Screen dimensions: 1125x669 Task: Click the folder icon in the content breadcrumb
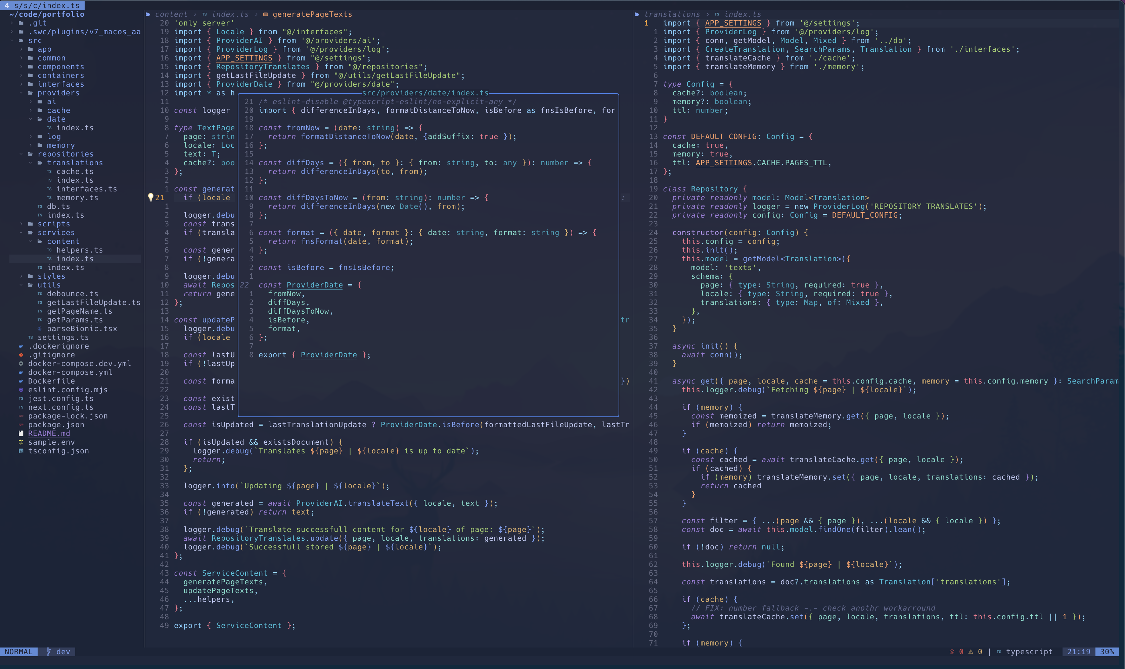pos(148,14)
